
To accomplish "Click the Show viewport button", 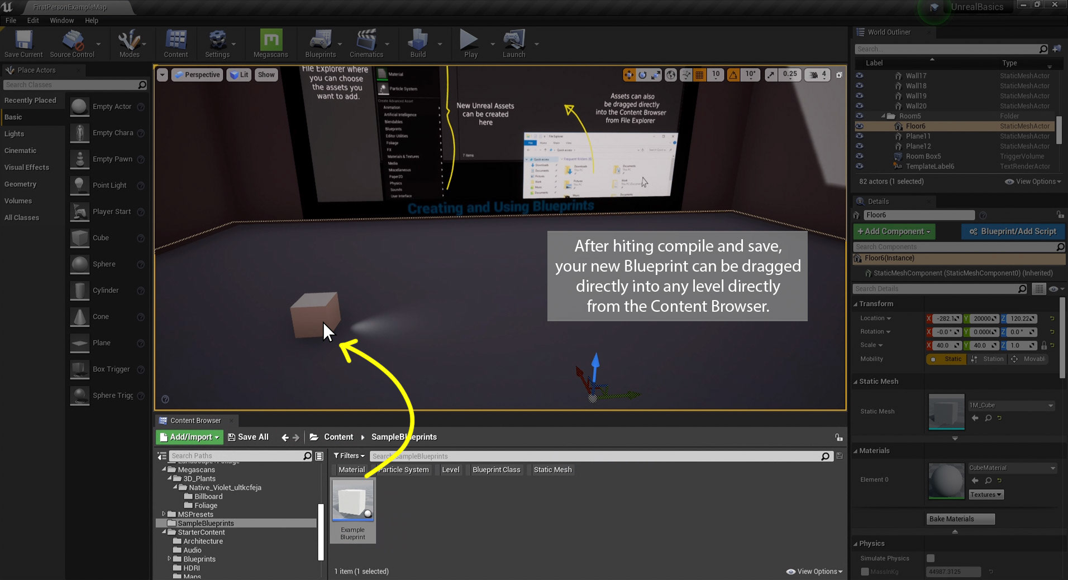I will pyautogui.click(x=266, y=75).
